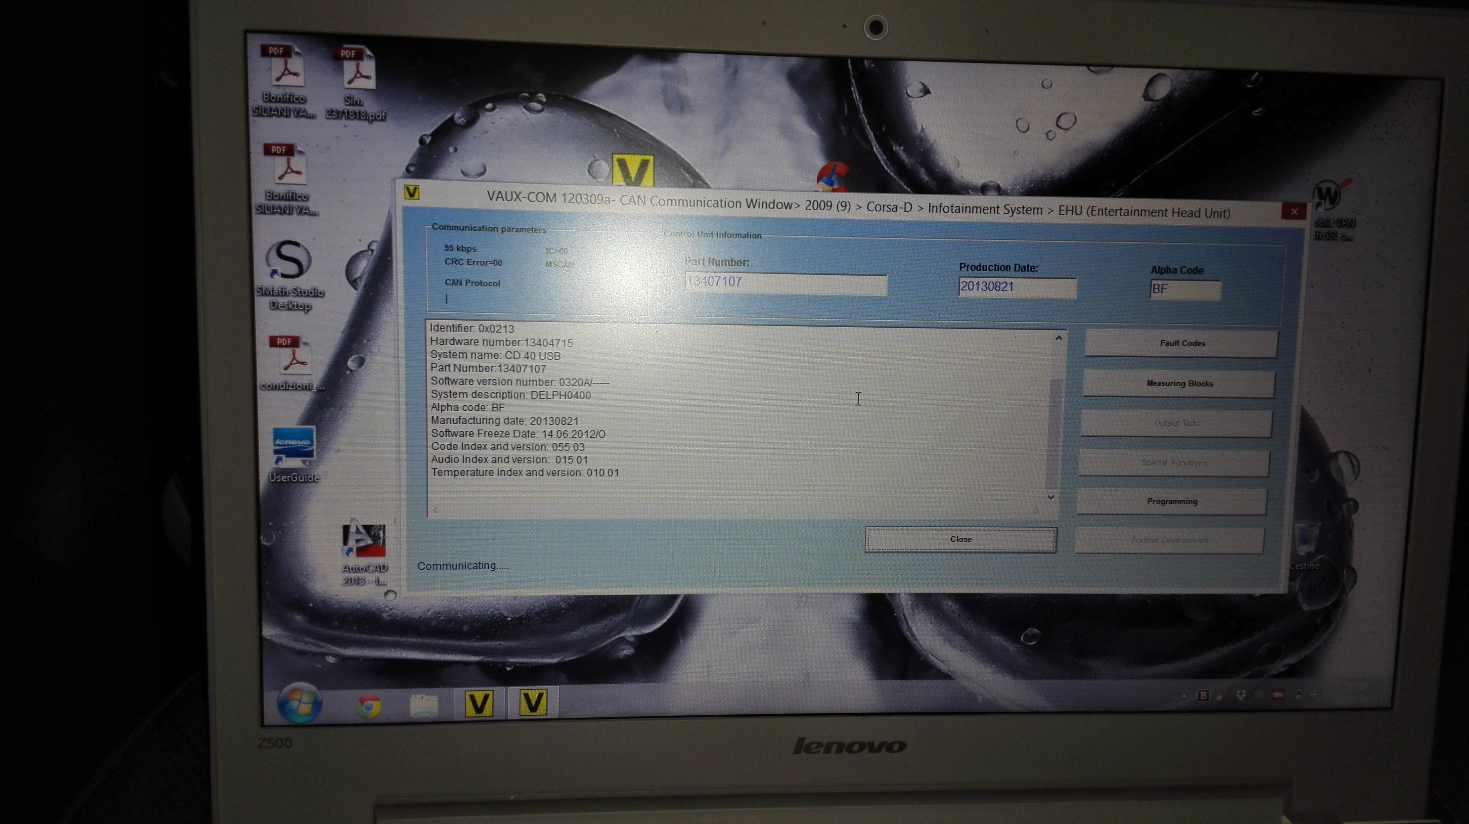1469x824 pixels.
Task: Switch to first VAUX-COM taskbar window
Action: [478, 704]
